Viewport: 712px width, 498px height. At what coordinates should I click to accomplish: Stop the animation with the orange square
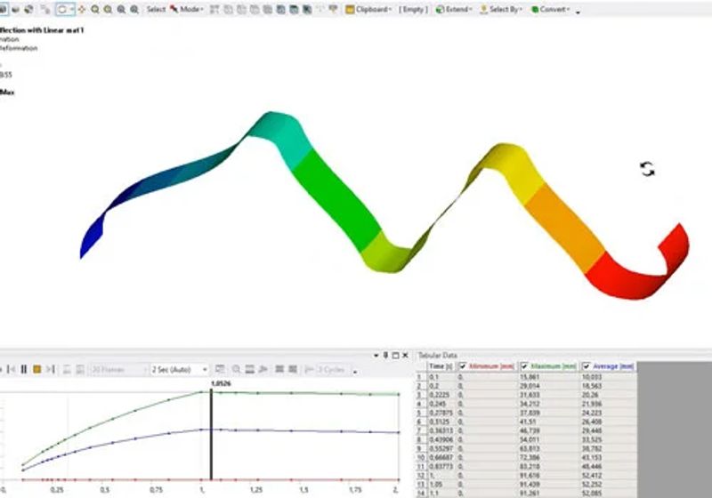[37, 369]
